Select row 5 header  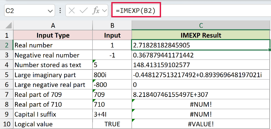point(7,75)
